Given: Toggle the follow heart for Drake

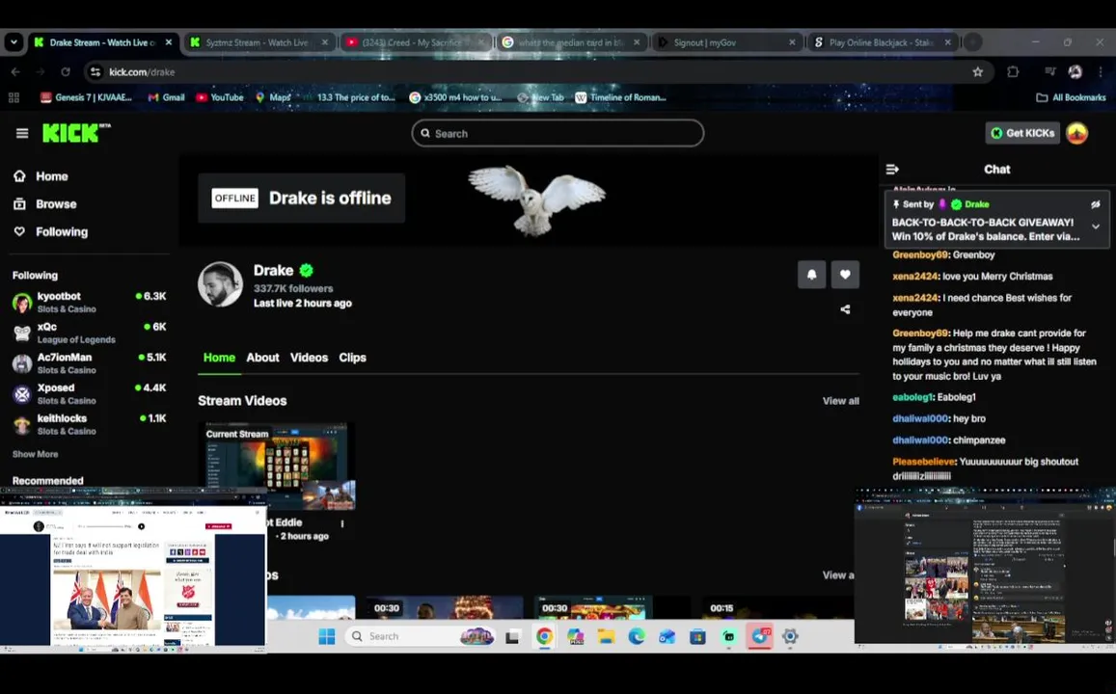Looking at the screenshot, I should (845, 275).
